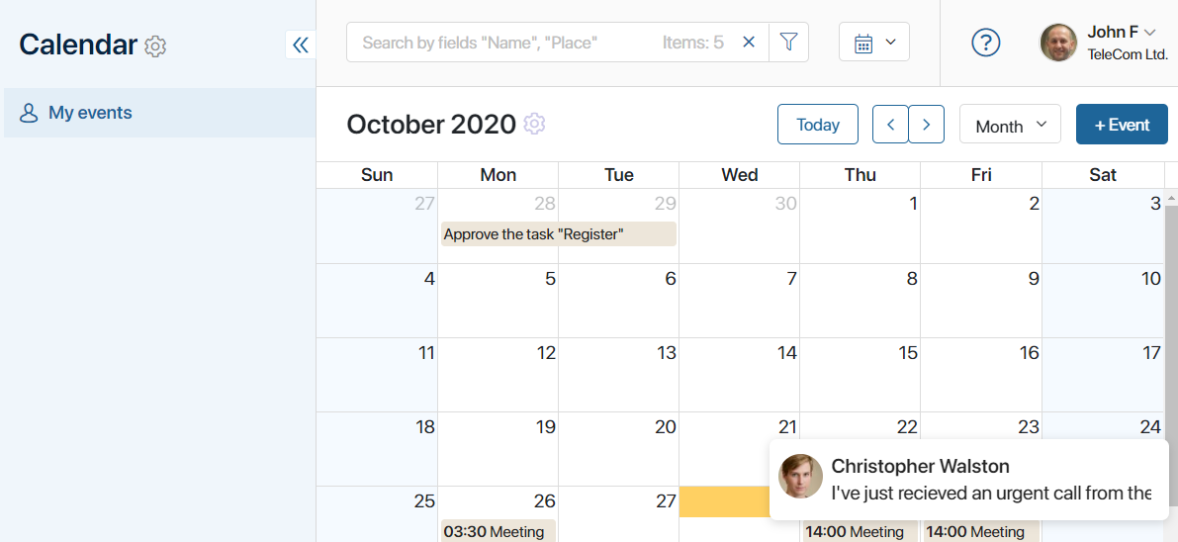
Task: Go to previous month arrow
Action: pyautogui.click(x=891, y=124)
